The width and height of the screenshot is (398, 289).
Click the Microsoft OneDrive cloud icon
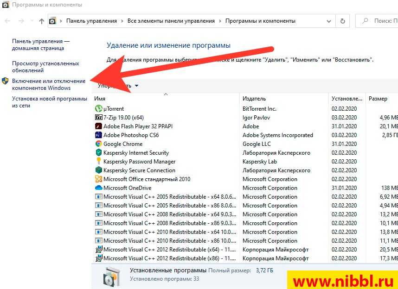tap(98, 188)
